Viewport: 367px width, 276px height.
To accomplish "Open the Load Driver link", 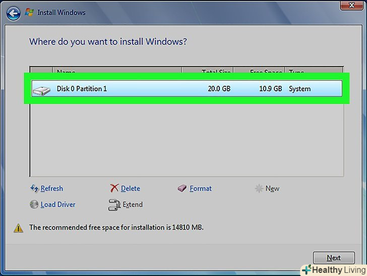I will [x=58, y=204].
